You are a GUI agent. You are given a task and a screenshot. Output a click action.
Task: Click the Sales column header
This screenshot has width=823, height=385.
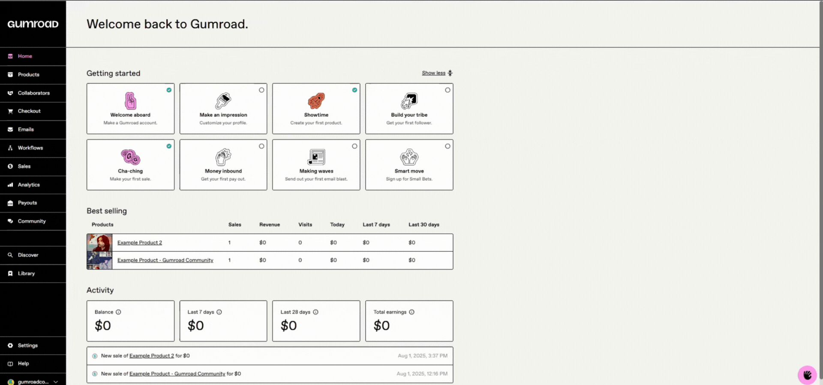coord(235,225)
